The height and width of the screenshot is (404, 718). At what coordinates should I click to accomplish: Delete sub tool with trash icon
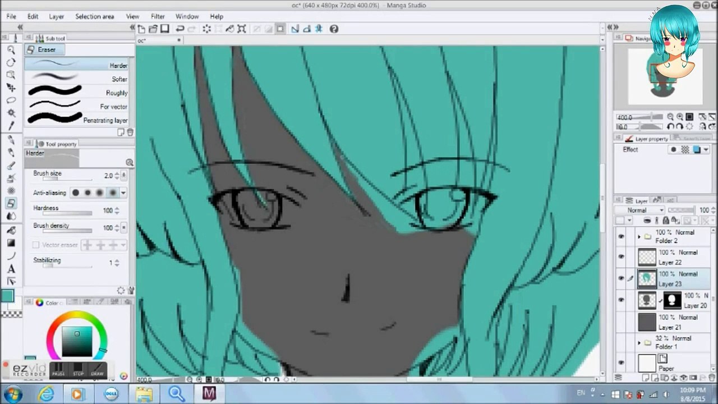point(130,132)
